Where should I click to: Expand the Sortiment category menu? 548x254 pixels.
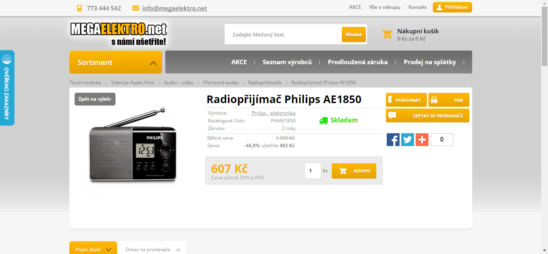click(116, 62)
